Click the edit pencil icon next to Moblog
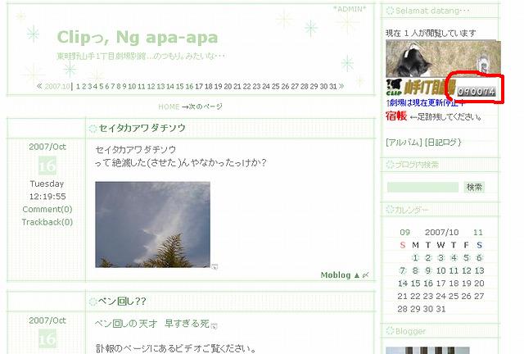 click(366, 275)
